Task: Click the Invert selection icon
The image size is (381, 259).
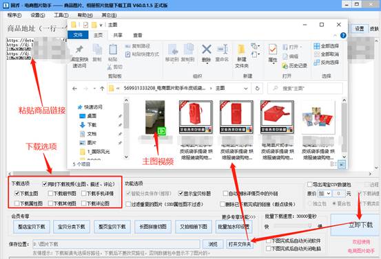Action: [316, 63]
